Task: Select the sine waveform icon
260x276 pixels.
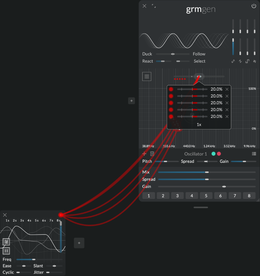Action: click(233, 61)
